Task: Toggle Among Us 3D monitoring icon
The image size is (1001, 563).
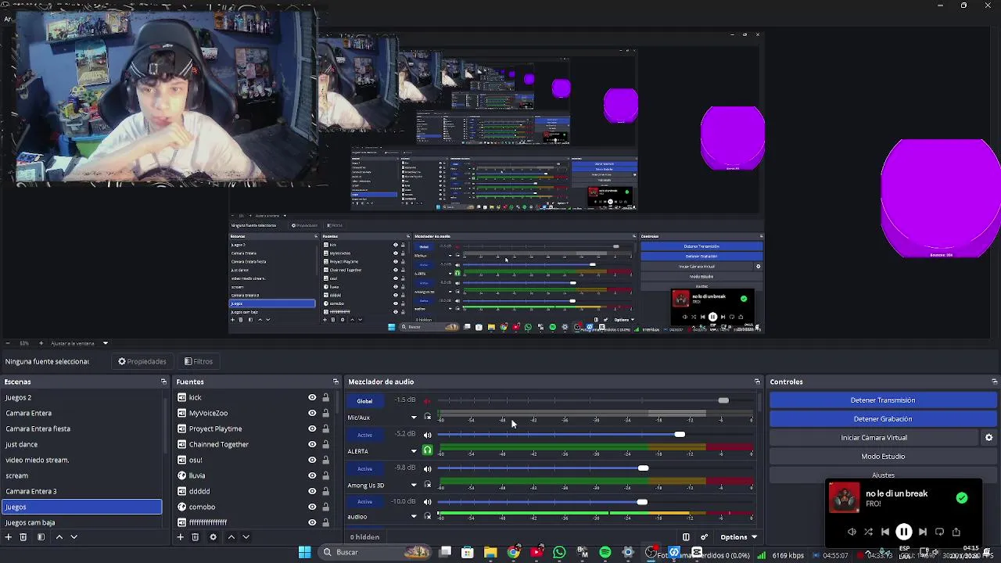Action: 427,485
